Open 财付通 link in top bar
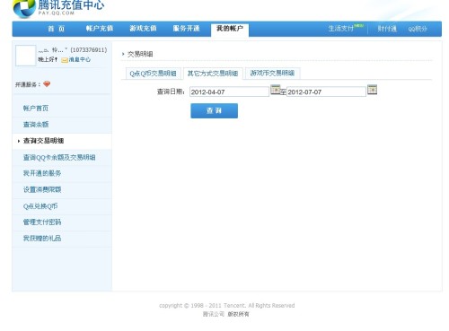 pos(387,29)
